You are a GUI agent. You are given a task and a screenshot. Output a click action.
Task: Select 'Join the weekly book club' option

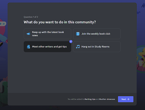[97, 34]
